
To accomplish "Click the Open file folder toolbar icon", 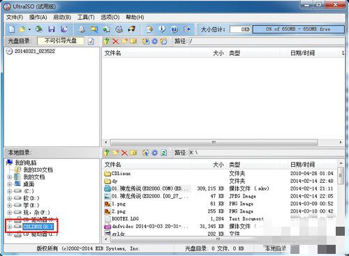I will (x=22, y=29).
